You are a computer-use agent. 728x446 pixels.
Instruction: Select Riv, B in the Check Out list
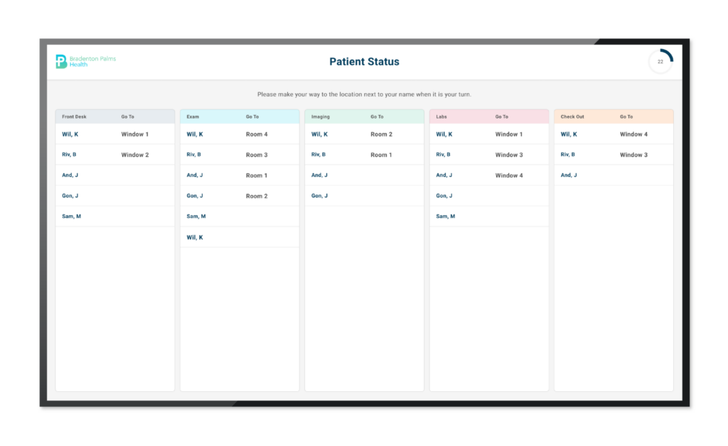point(568,155)
